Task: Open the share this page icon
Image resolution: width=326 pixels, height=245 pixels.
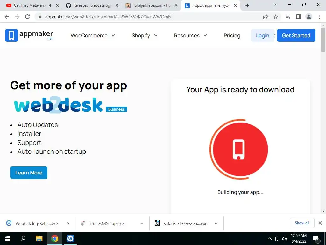Action: pos(266,17)
